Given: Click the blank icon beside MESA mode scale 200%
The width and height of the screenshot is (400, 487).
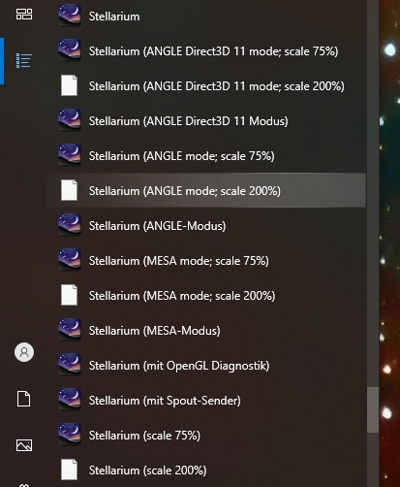Looking at the screenshot, I should (x=70, y=295).
